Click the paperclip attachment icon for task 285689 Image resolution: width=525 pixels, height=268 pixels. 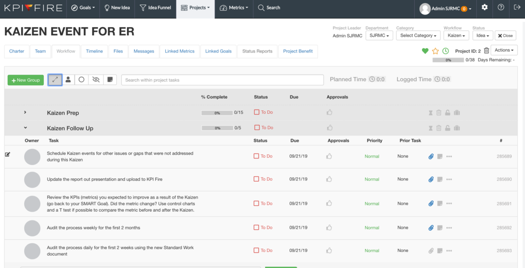tap(431, 156)
